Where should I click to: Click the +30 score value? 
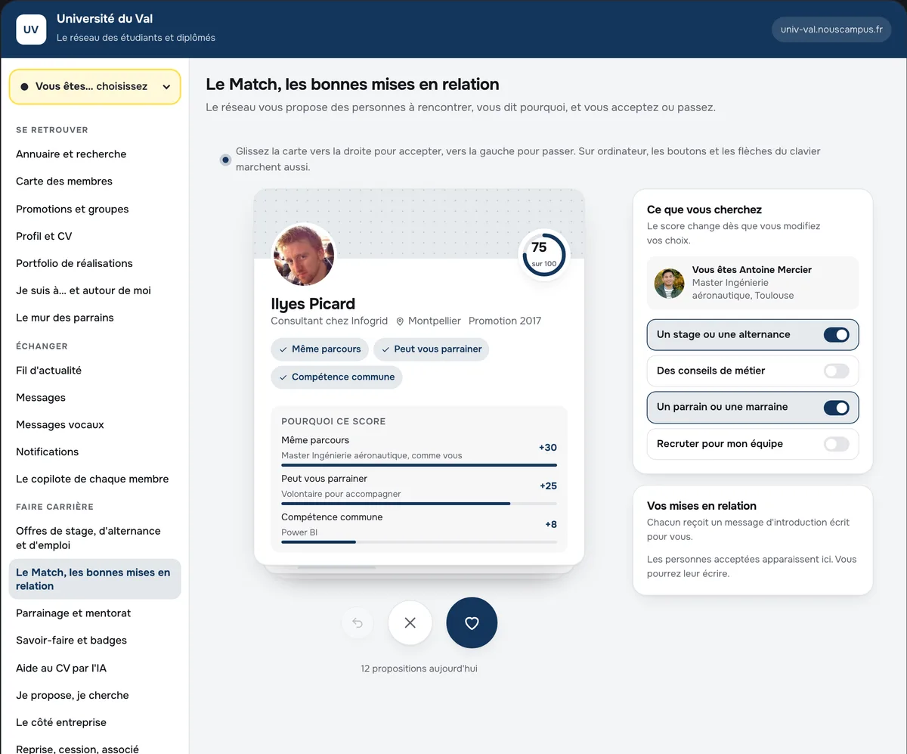point(547,448)
